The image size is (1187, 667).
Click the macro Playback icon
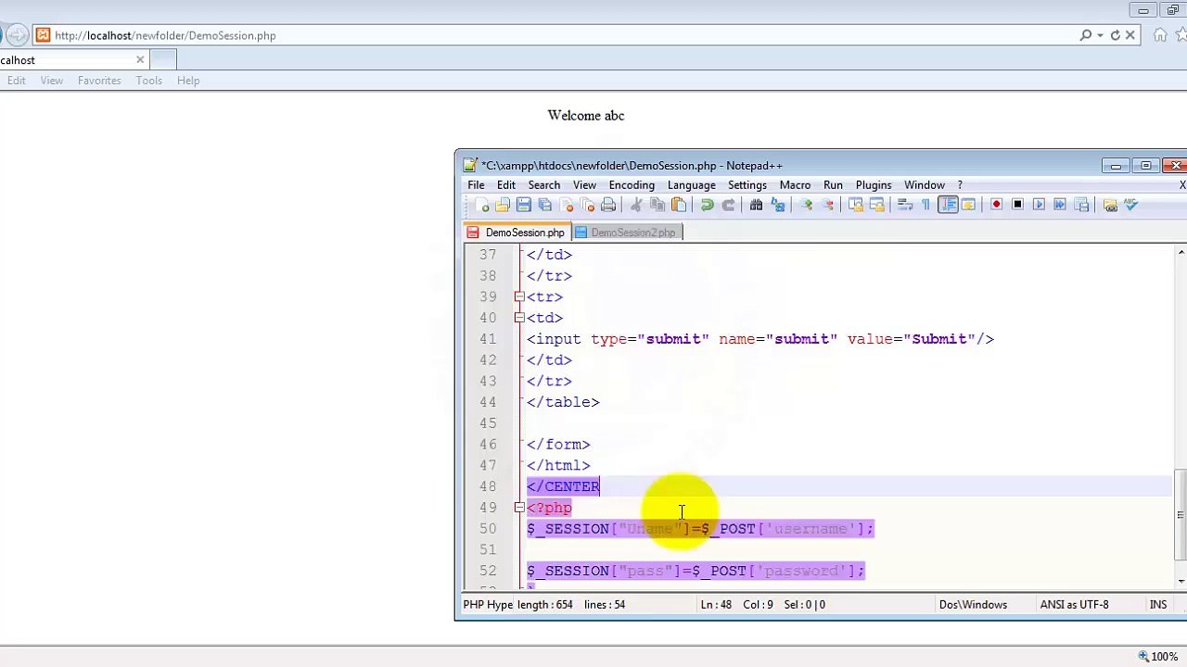coord(1039,205)
